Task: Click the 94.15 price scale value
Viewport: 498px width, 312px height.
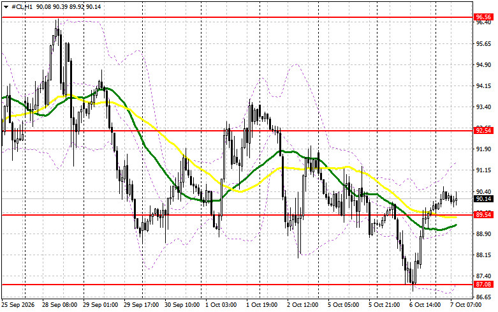Action: coord(483,86)
